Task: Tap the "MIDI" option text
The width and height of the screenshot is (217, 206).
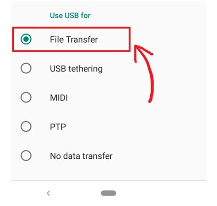Action: pos(59,98)
